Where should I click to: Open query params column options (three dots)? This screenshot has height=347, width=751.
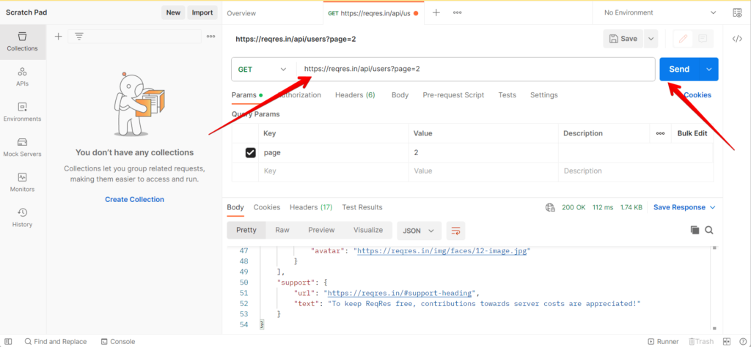661,134
